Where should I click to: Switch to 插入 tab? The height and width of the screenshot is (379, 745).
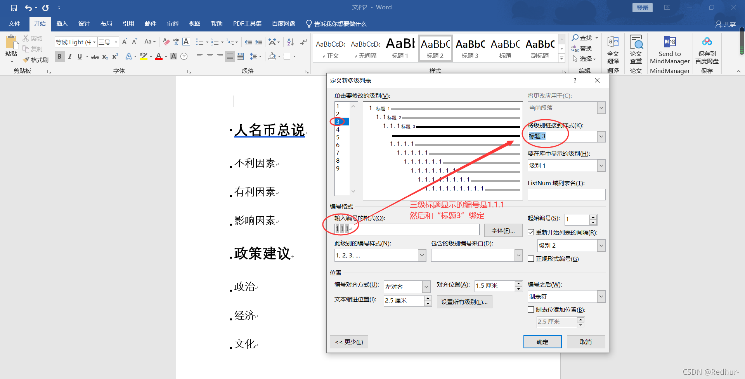62,24
